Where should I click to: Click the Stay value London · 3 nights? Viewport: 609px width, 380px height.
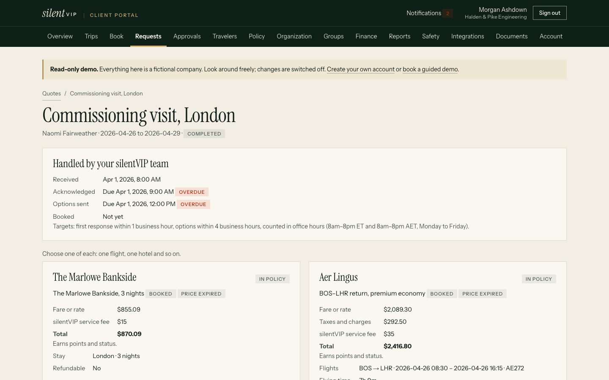tap(116, 356)
